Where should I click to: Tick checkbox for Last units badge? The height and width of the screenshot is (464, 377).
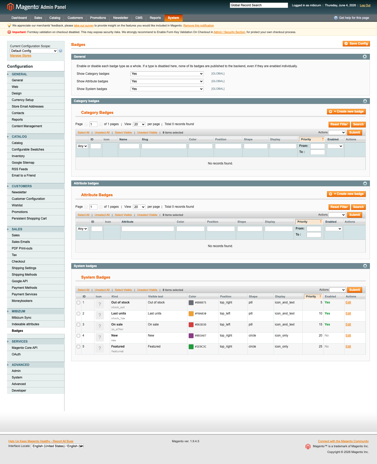[78, 314]
